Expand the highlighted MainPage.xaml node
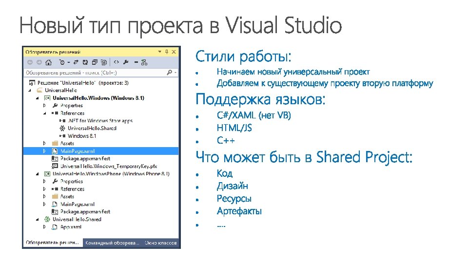The width and height of the screenshot is (468, 263). (x=44, y=151)
